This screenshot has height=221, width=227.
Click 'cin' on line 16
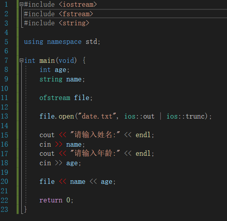click(x=45, y=144)
